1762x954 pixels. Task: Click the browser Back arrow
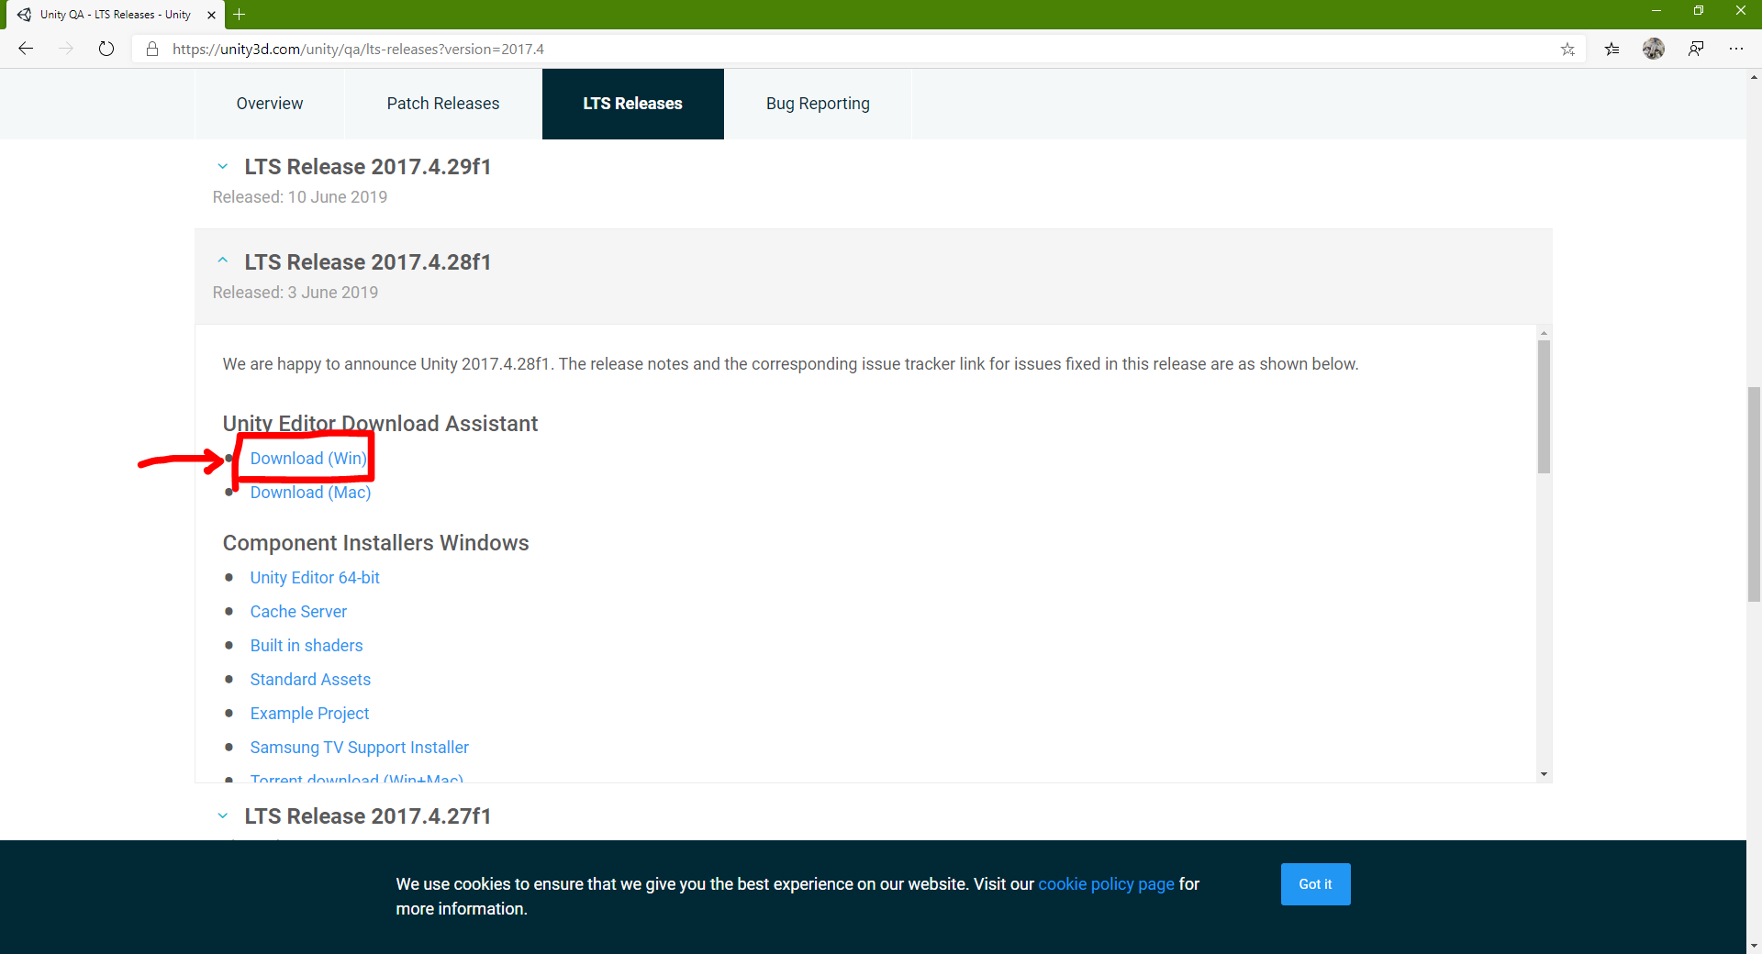click(26, 49)
